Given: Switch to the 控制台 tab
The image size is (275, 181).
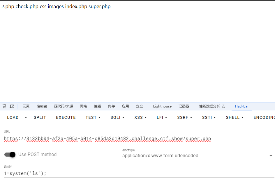Looking at the screenshot, I should [42, 106].
